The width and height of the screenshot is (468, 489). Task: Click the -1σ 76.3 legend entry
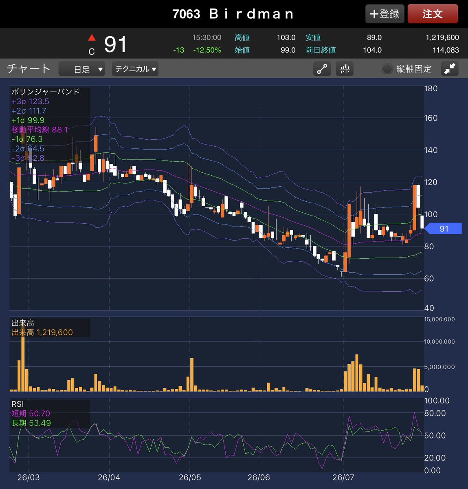pyautogui.click(x=27, y=139)
